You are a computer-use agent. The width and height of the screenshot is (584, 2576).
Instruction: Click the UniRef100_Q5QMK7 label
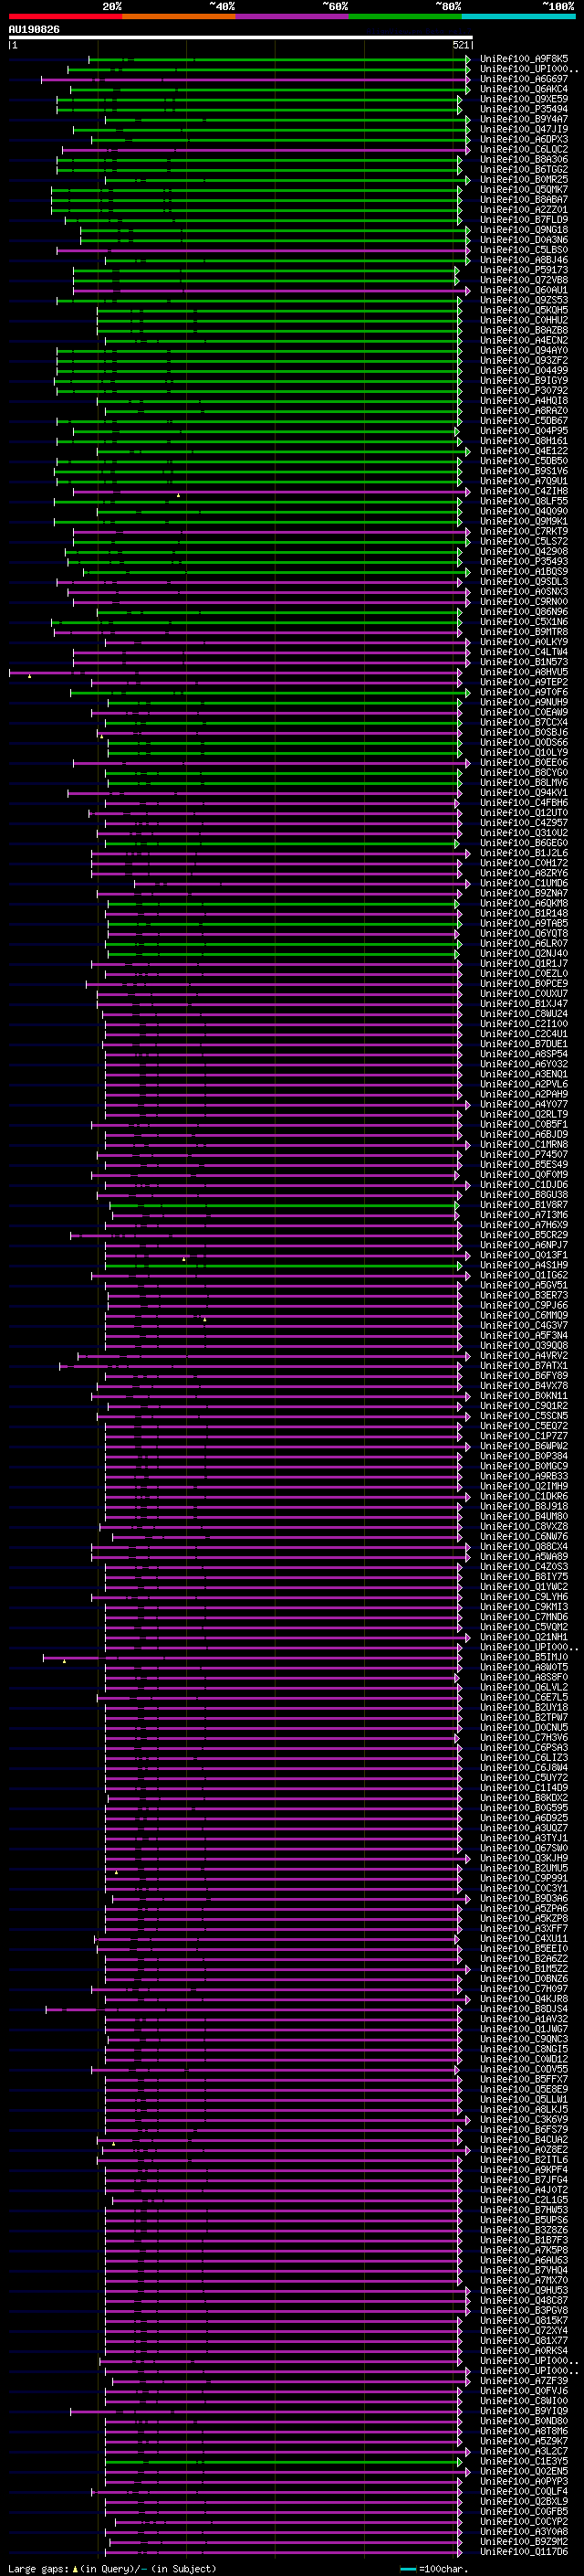tap(523, 189)
